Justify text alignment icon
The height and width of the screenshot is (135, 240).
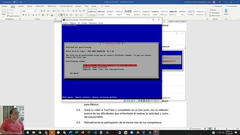coord(67,15)
